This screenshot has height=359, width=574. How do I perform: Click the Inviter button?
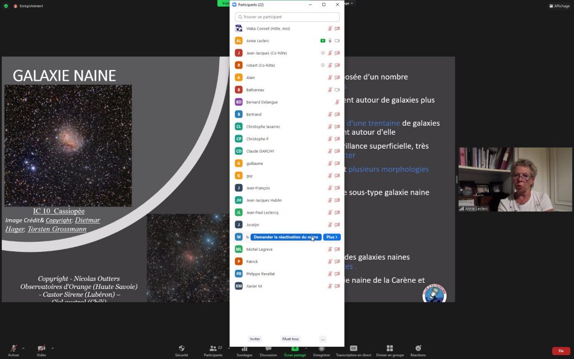coord(255,339)
